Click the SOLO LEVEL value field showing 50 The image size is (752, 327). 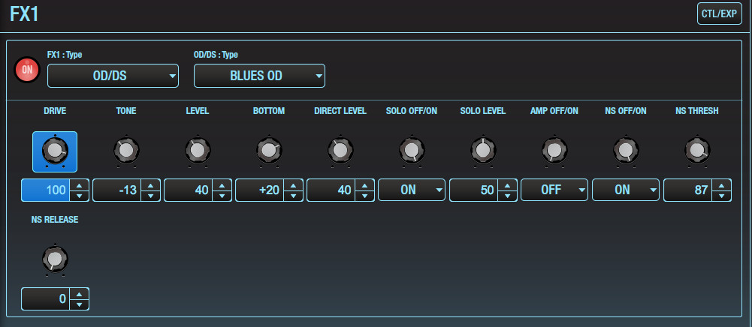(474, 190)
